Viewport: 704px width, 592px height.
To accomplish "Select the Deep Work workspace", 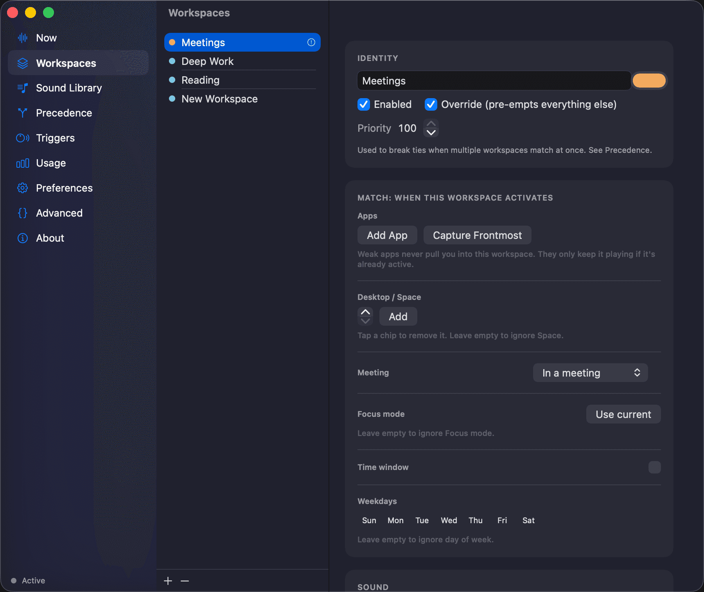I will click(242, 61).
